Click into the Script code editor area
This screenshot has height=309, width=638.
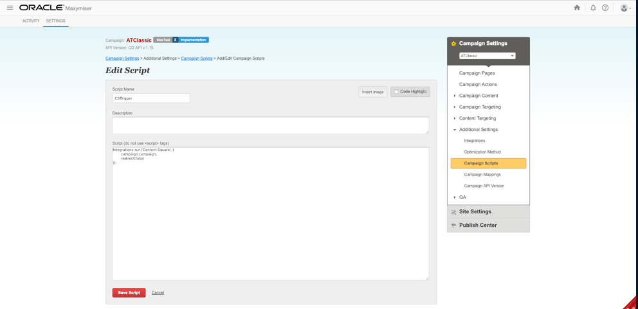click(271, 213)
